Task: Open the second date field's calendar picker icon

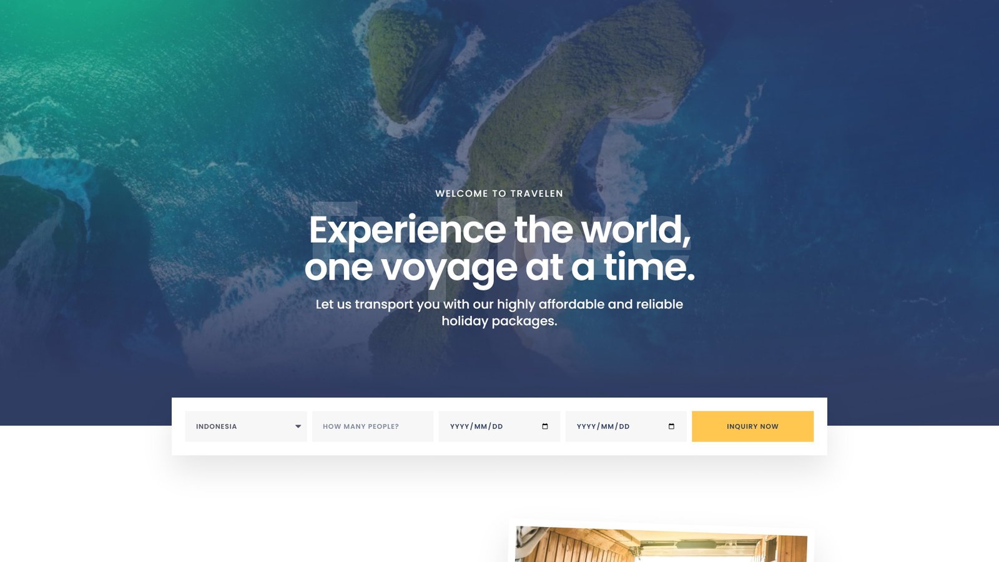Action: point(671,426)
